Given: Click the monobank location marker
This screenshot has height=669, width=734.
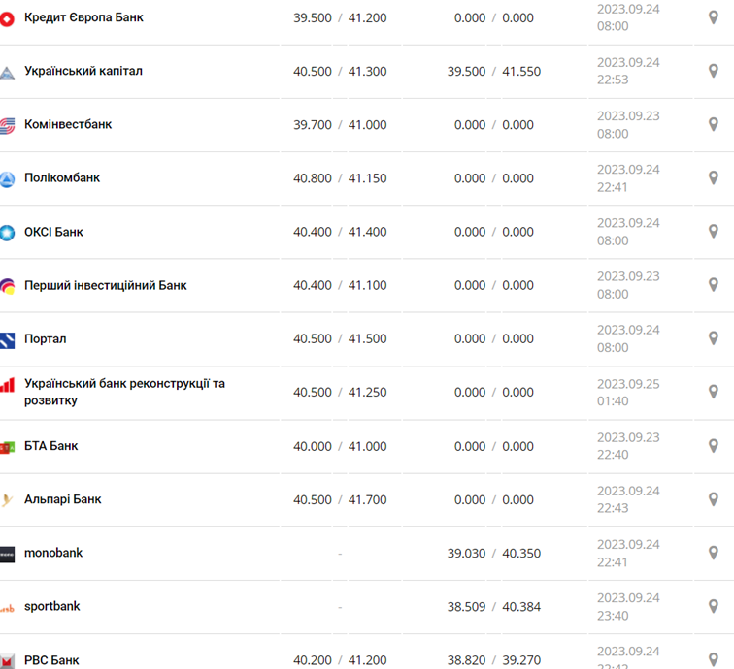Looking at the screenshot, I should [714, 553].
